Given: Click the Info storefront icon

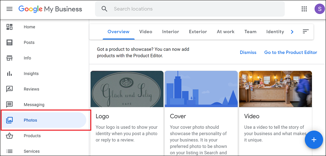Looking at the screenshot, I should tap(9, 58).
